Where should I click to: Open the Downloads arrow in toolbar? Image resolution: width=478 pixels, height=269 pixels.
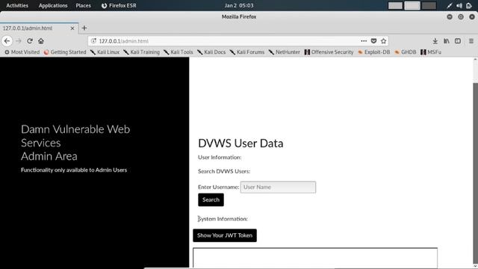coord(435,41)
